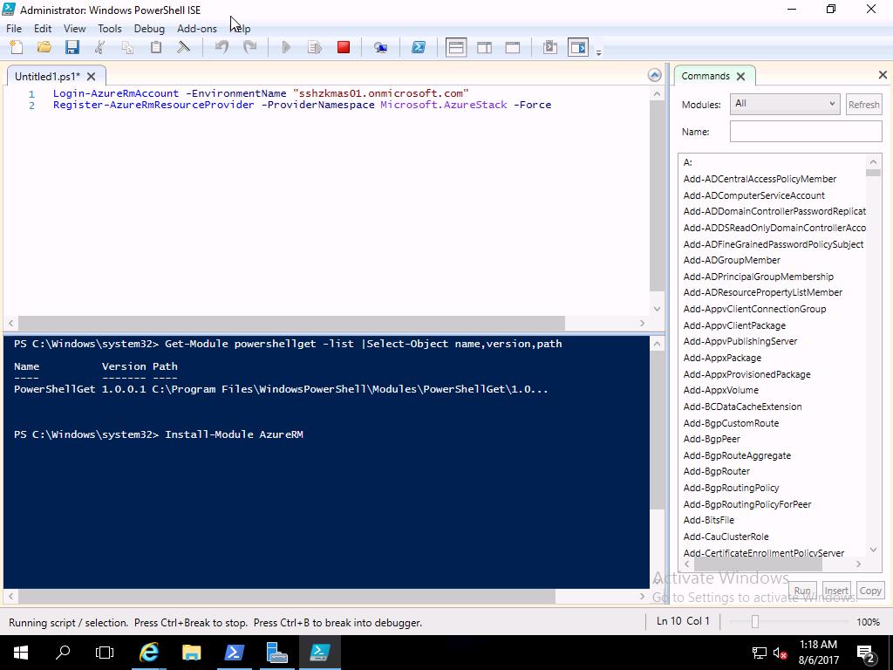Click the script pane horizontal scrollbar
This screenshot has width=893, height=670.
pos(291,323)
